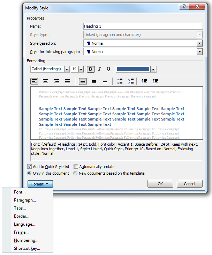This screenshot has width=212, height=255.
Task: Select Center paragraph alignment
Action: (45, 81)
